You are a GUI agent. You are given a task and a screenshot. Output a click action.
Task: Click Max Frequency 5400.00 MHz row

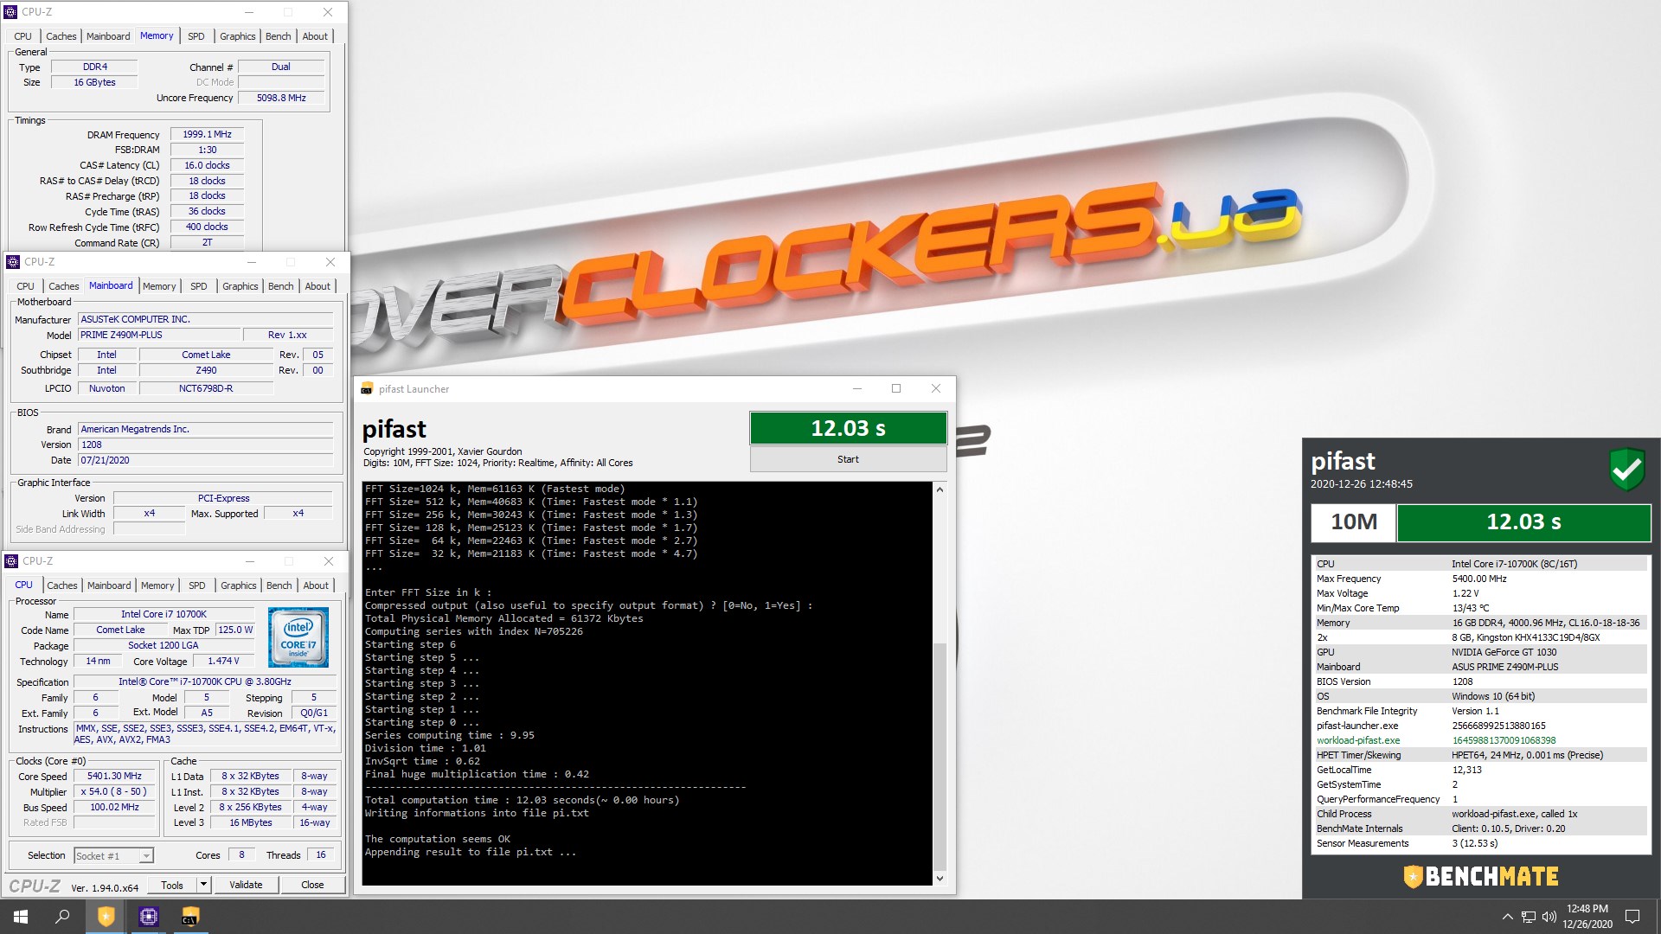click(x=1479, y=579)
